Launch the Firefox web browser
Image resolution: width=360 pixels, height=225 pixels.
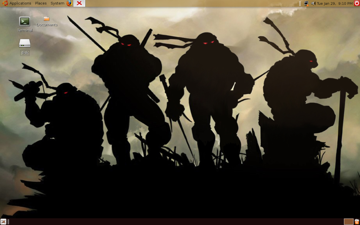click(69, 3)
